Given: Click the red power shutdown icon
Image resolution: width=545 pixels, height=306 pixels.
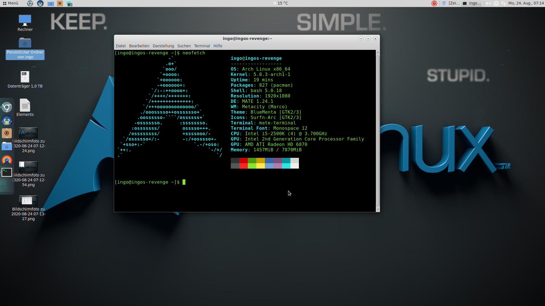Looking at the screenshot, I should tap(434, 3).
